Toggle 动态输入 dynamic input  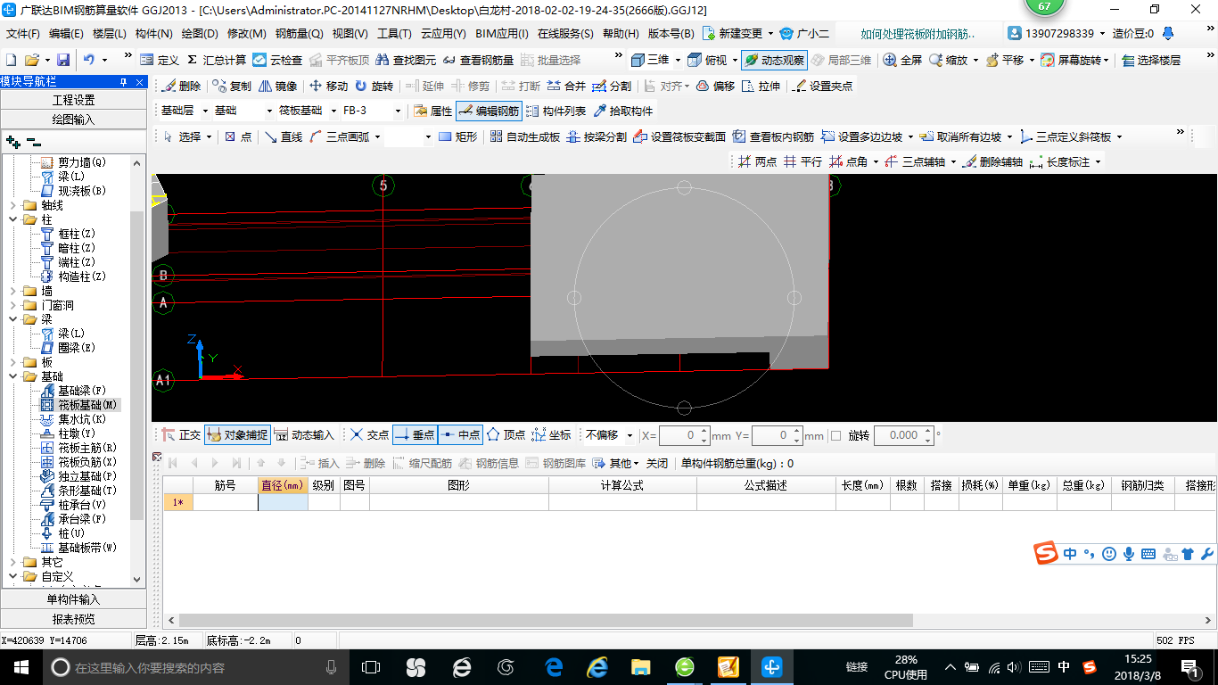[x=303, y=435]
